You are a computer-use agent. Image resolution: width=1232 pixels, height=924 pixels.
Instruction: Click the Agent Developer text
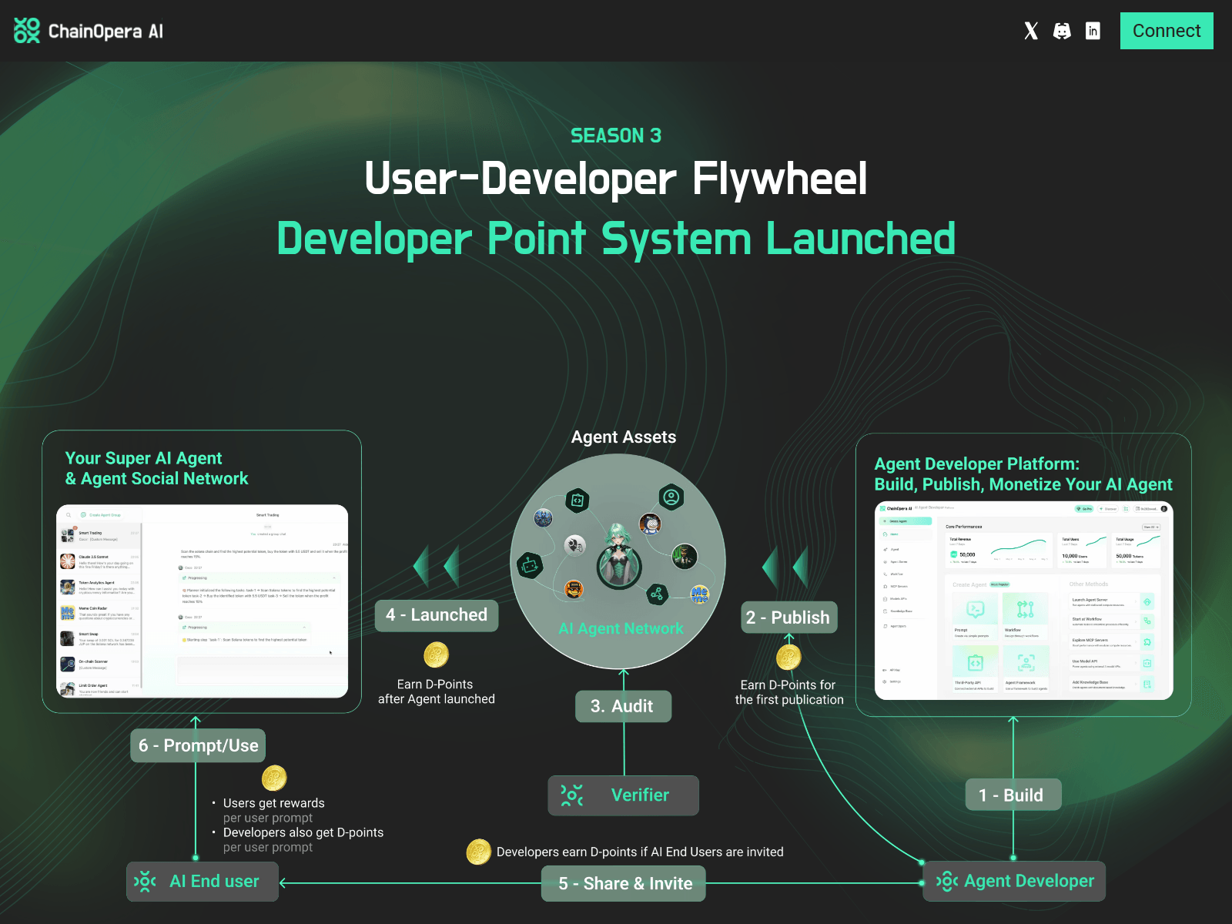[x=1029, y=881]
